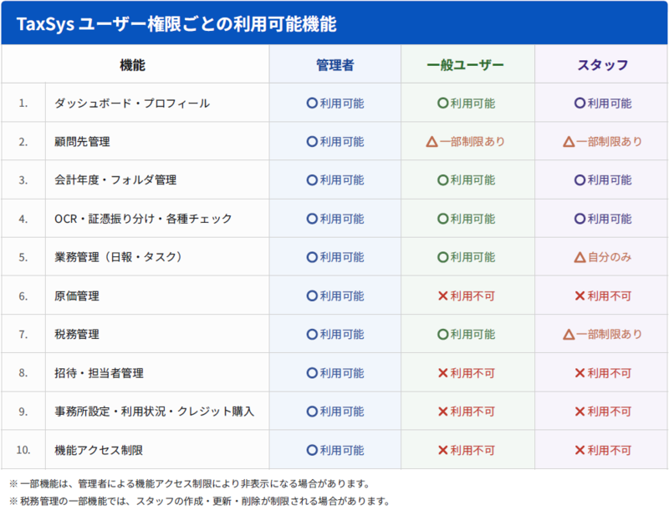The width and height of the screenshot is (669, 510).
Task: Click 一般ユーザー cell for 会計年度・フォルダ管理
Action: [467, 180]
